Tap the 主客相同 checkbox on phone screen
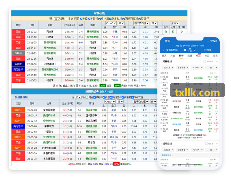 [205, 61]
